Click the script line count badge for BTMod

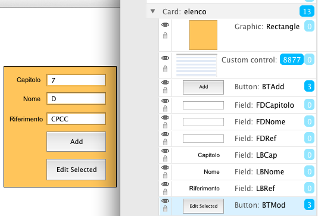[309, 205]
